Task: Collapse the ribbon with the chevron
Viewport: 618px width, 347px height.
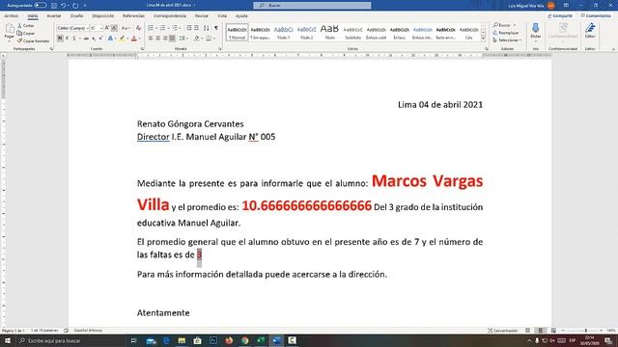Action: [x=613, y=49]
